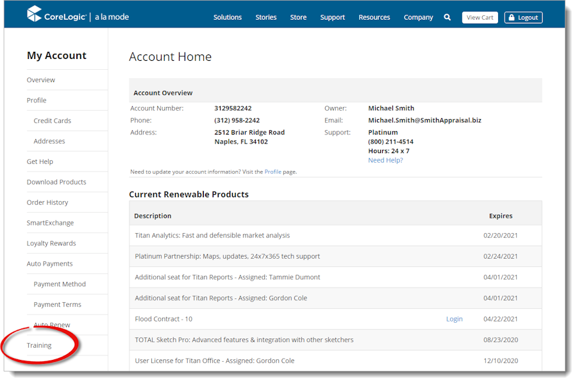
Task: Go to Loyalty Rewards in the sidebar
Action: [51, 243]
